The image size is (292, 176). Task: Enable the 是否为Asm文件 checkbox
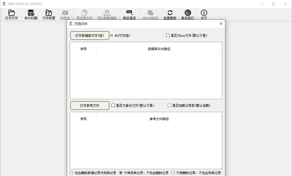pos(167,35)
